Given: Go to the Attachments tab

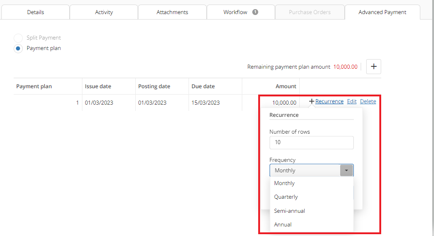Looking at the screenshot, I should pyautogui.click(x=172, y=12).
